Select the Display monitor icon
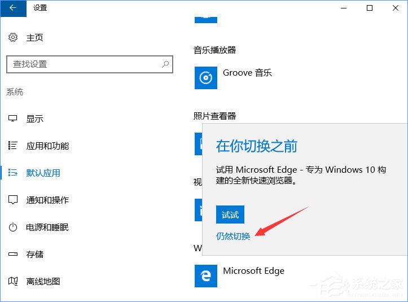This screenshot has width=408, height=302. 13,119
